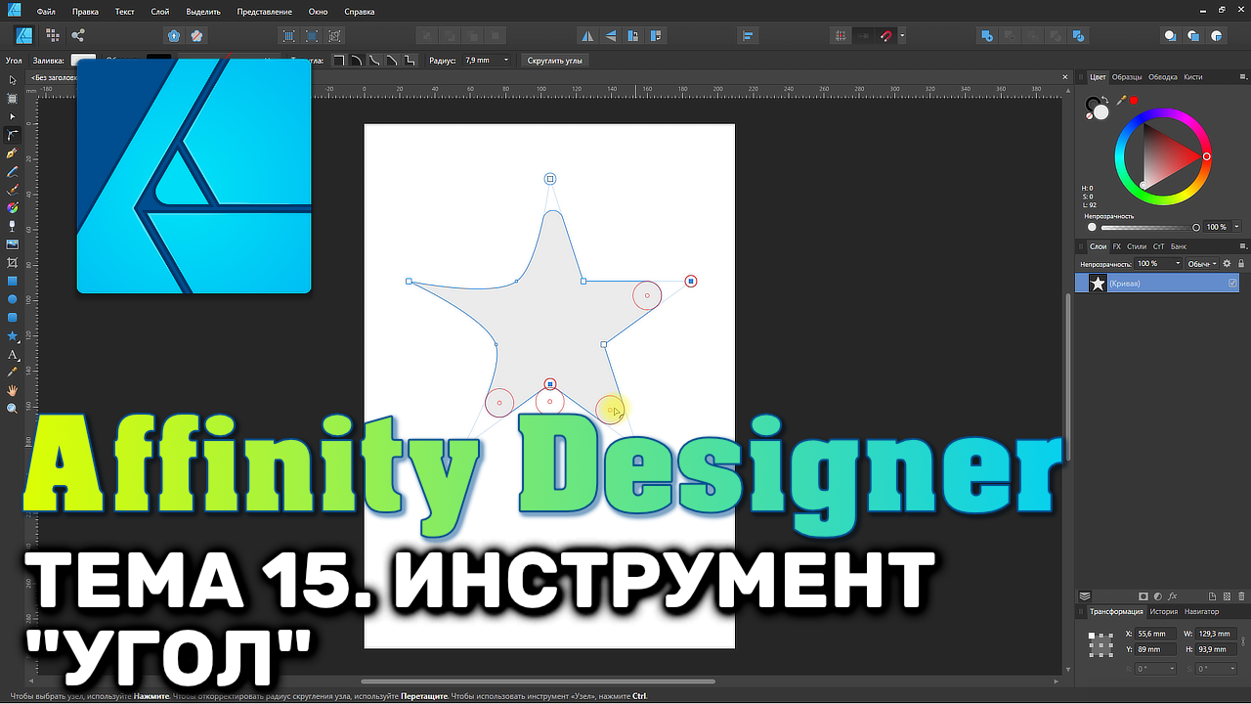The width and height of the screenshot is (1251, 704).
Task: Select the Ellipse shape tool
Action: (x=13, y=299)
